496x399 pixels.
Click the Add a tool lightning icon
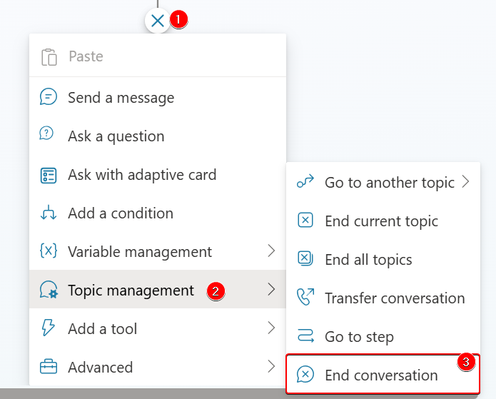tap(49, 329)
